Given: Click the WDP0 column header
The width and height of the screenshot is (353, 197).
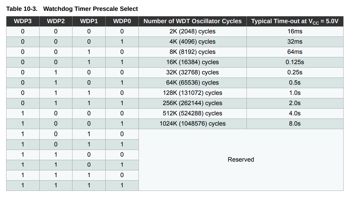Looking at the screenshot, I should [122, 21].
